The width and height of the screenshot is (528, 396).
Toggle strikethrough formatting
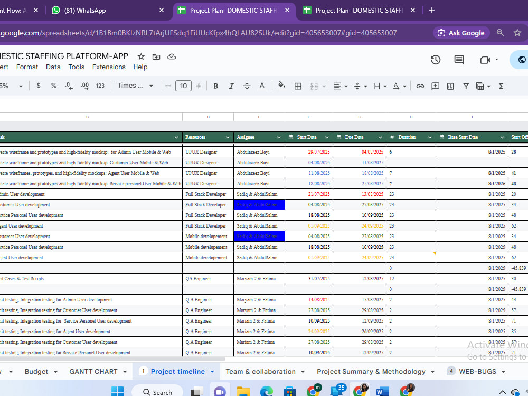point(247,86)
